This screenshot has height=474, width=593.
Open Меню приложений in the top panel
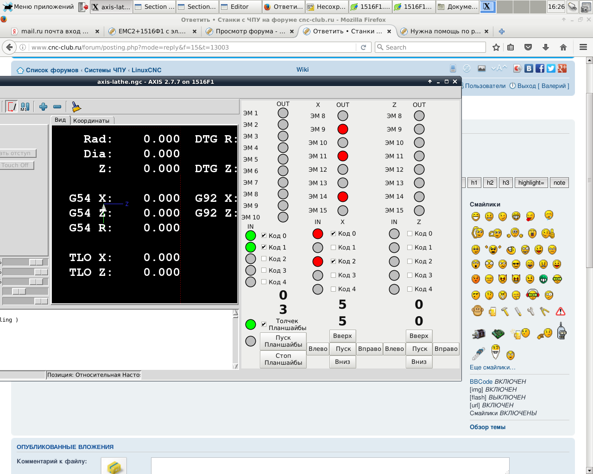click(38, 6)
